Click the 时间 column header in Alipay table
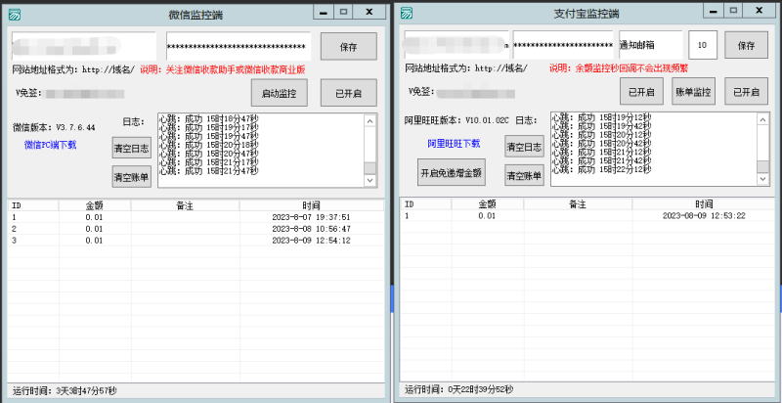Viewport: 782px width, 403px height. click(704, 203)
